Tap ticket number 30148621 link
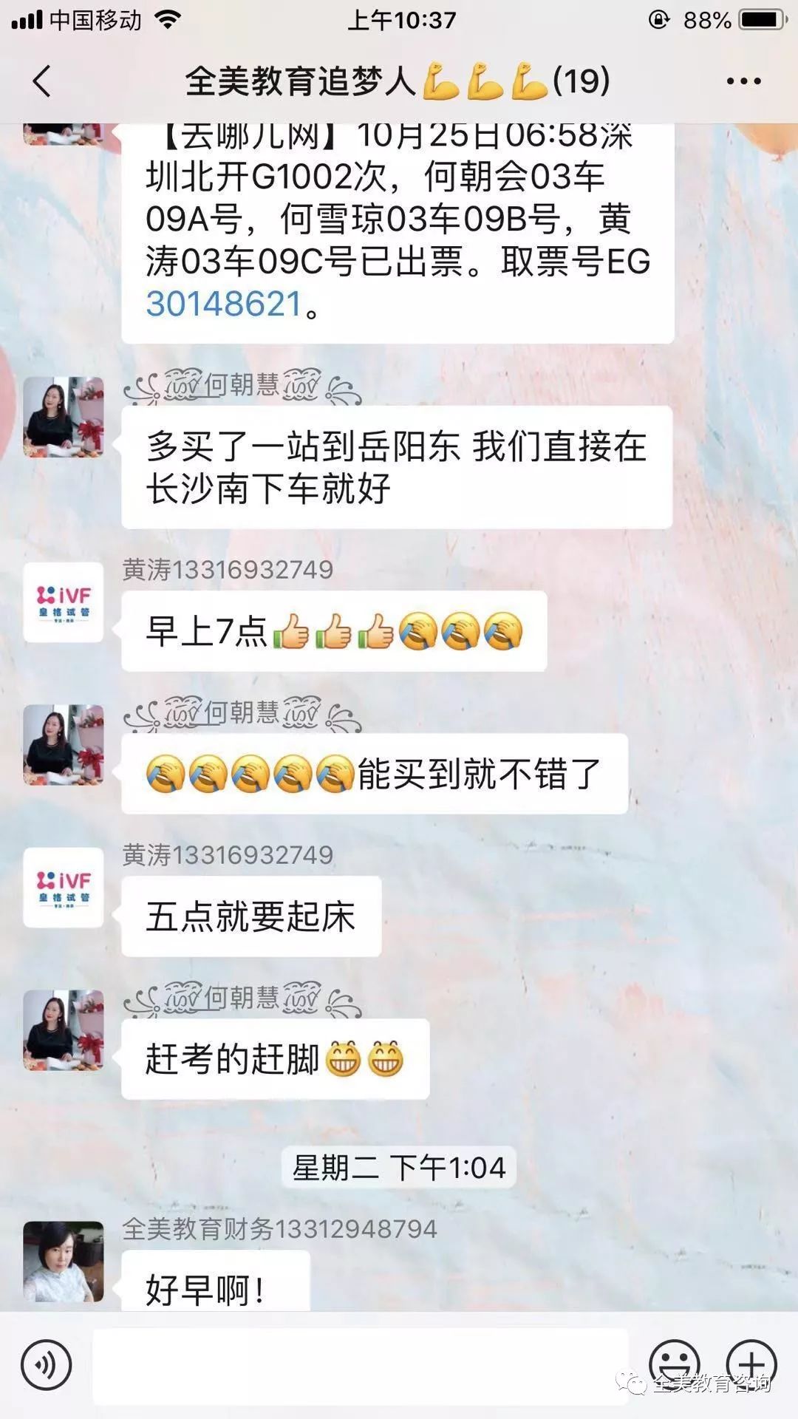798x1419 pixels. (224, 304)
